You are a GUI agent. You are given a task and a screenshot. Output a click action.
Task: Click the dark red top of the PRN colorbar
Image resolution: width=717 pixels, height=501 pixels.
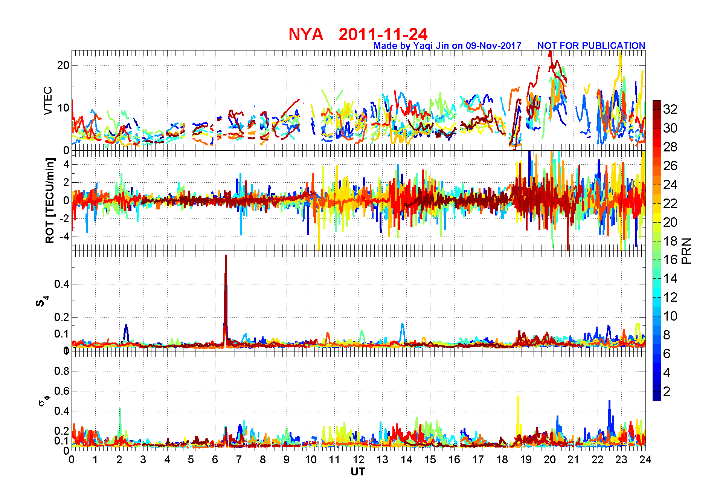pos(657,105)
